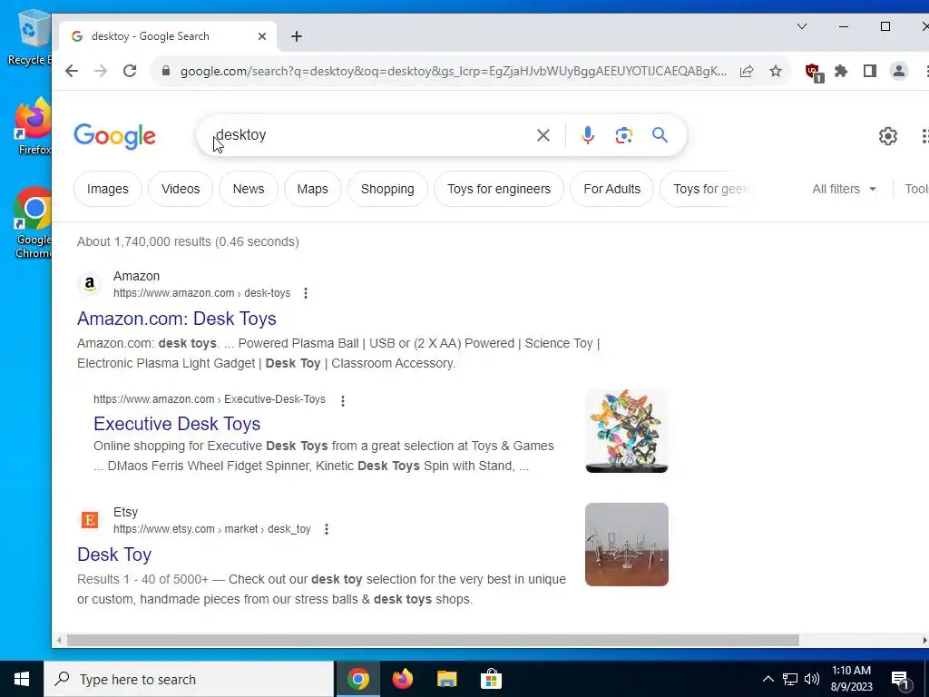
Task: Open Google quick settings gear
Action: click(x=887, y=136)
